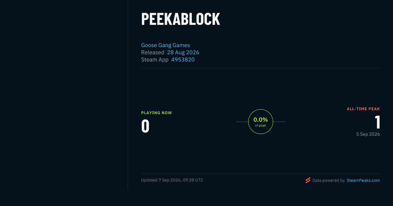Screen dimensions: 393x206
Task: Open the SteamPeaks.com link
Action: point(363,180)
